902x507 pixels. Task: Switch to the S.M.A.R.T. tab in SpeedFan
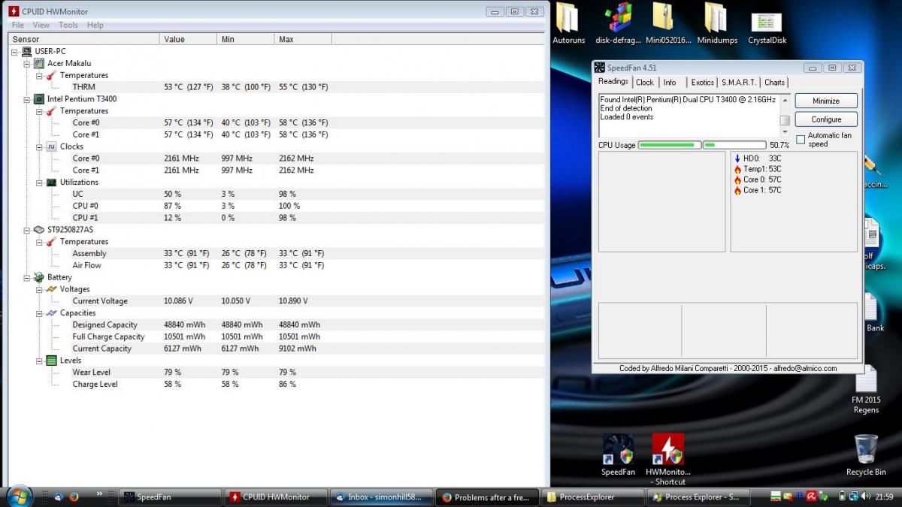click(x=739, y=83)
